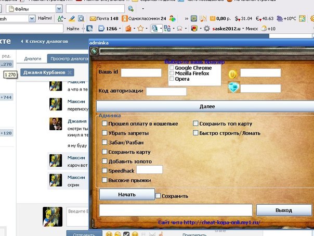Screen dimensions: 314x236
Task: Click the page magnifier icon next to highlighter
Action: coord(81,19)
